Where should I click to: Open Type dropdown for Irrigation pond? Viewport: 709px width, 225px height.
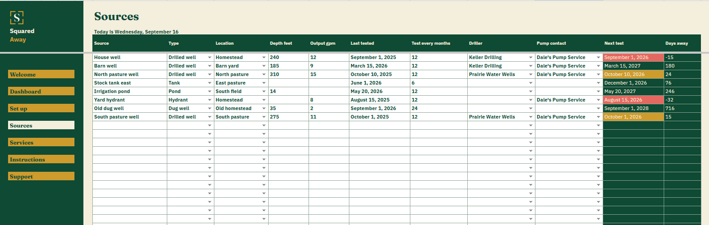coord(209,92)
